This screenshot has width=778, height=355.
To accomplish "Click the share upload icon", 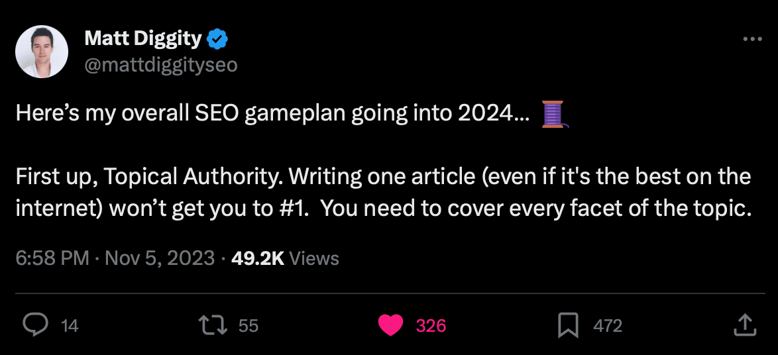I will click(746, 325).
